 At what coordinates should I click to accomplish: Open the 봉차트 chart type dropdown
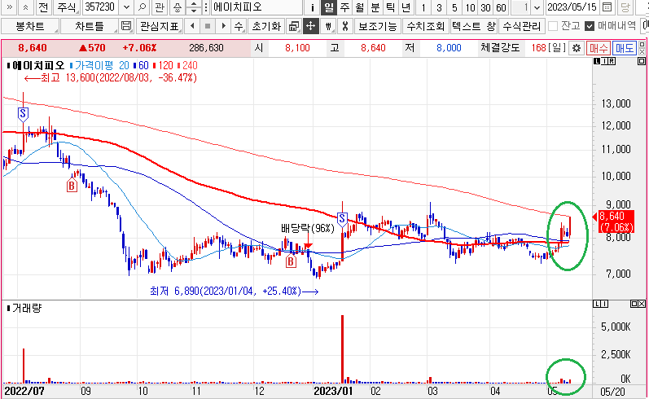30,27
